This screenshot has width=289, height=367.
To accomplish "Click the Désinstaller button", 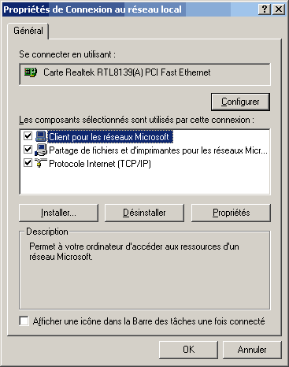I will [x=144, y=213].
